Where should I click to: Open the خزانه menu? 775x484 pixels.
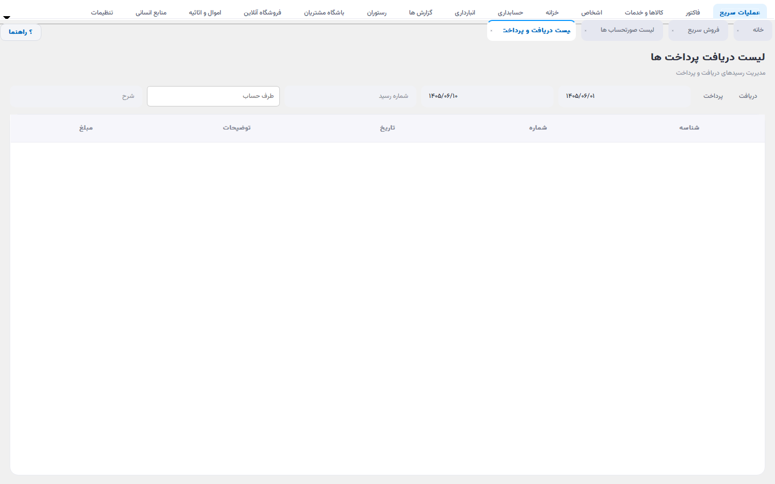tap(552, 12)
